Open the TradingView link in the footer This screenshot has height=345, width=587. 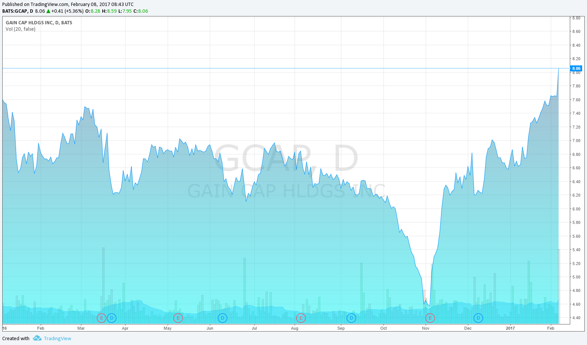click(x=58, y=339)
